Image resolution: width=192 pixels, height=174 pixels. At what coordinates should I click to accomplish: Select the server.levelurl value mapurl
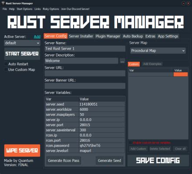click(102, 151)
